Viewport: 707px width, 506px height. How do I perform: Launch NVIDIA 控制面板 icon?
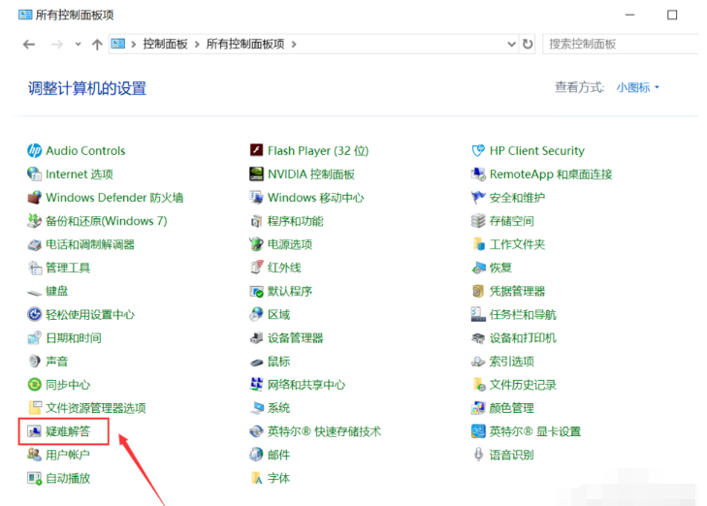tap(257, 174)
